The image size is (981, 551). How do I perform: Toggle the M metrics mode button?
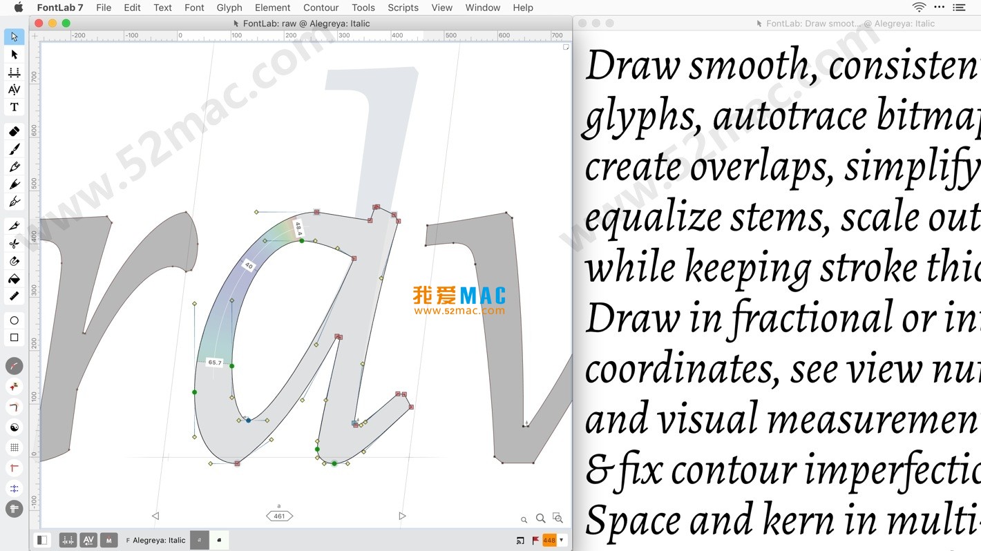[108, 540]
